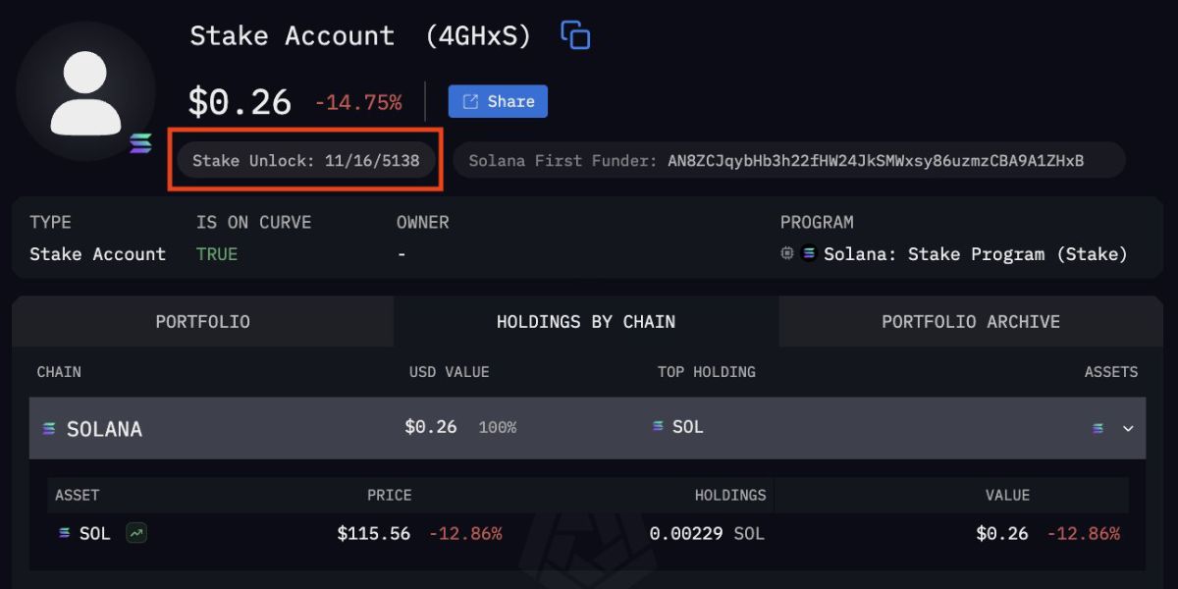The image size is (1178, 589).
Task: Click the SOL icon in Top Holding
Action: 659,427
